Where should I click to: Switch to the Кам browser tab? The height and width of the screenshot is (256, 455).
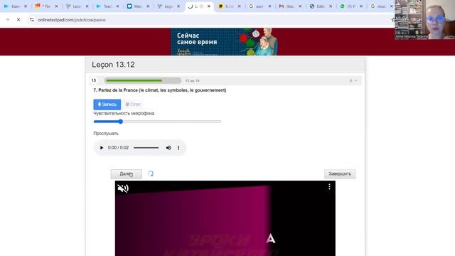point(12,6)
